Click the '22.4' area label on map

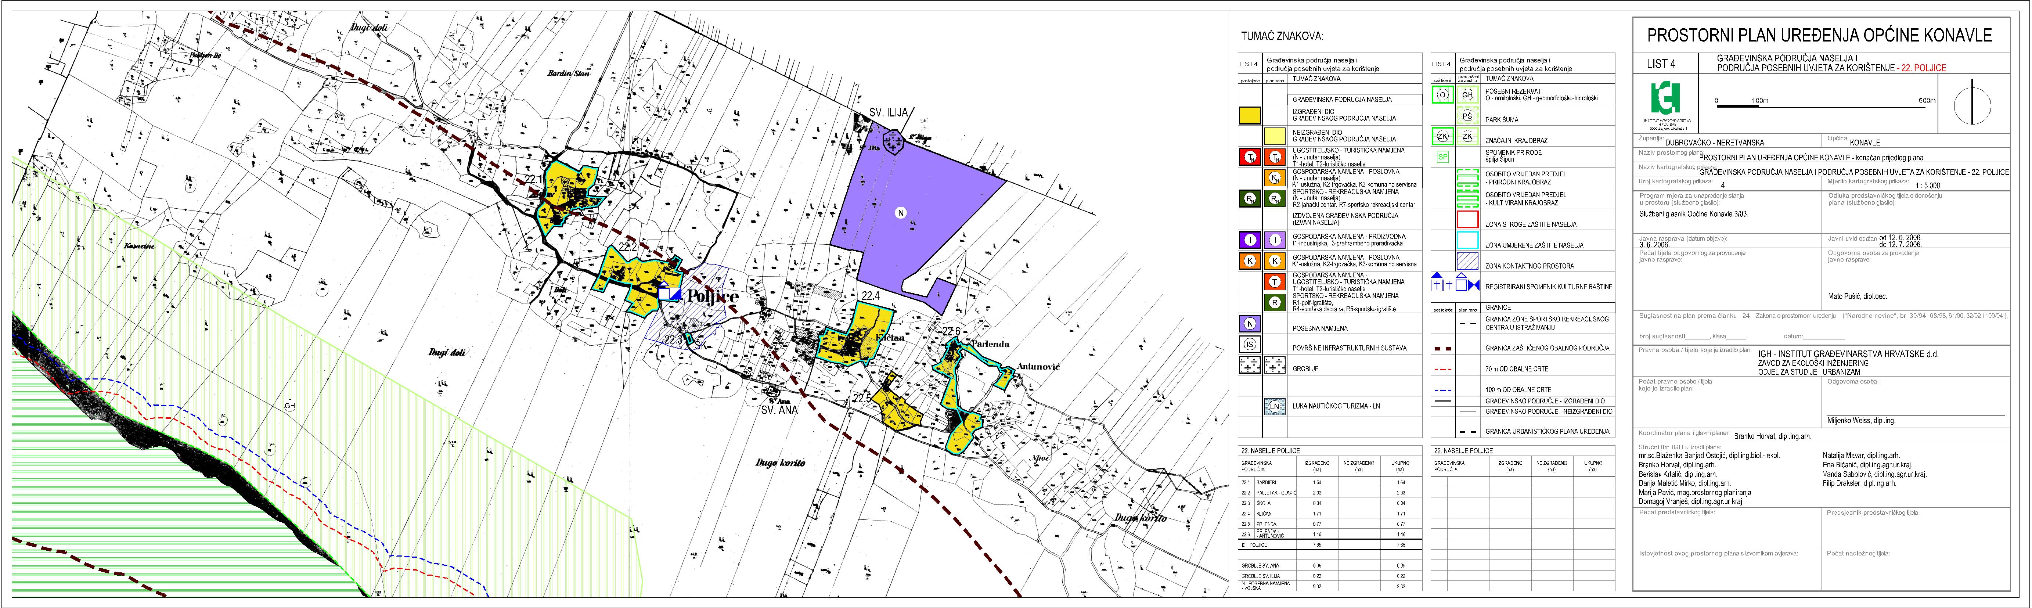[870, 296]
